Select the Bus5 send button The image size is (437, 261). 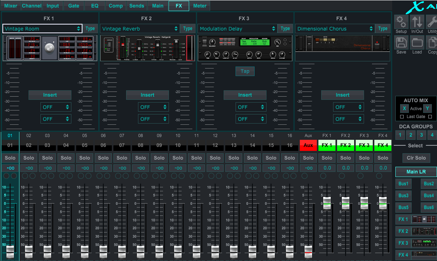pos(403,207)
